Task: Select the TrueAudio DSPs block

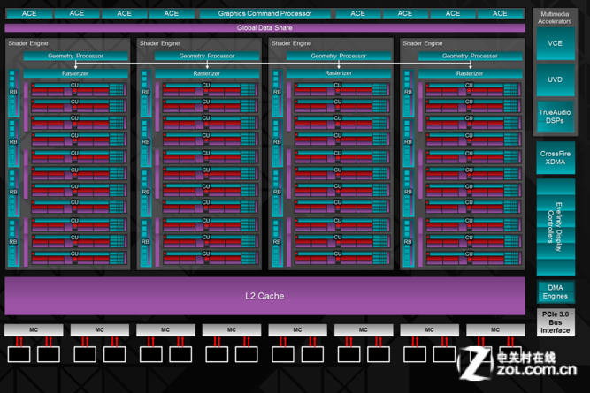Action: coord(555,116)
